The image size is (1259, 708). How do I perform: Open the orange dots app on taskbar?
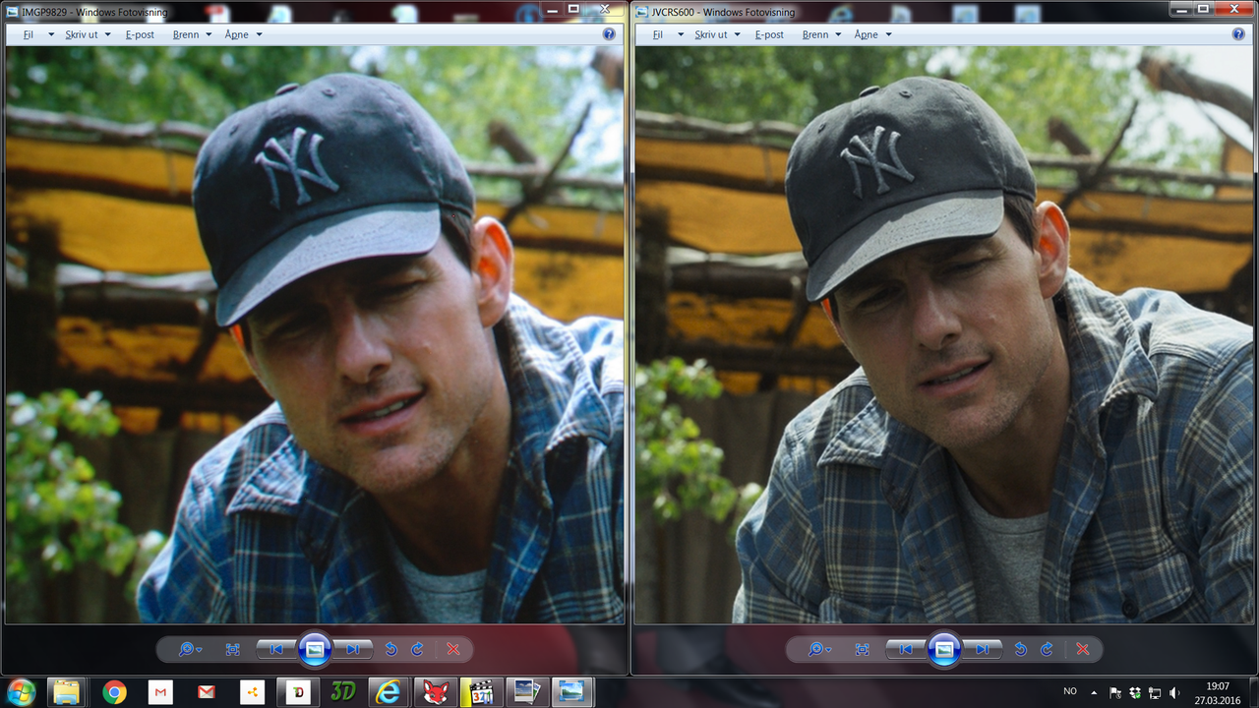tap(252, 692)
